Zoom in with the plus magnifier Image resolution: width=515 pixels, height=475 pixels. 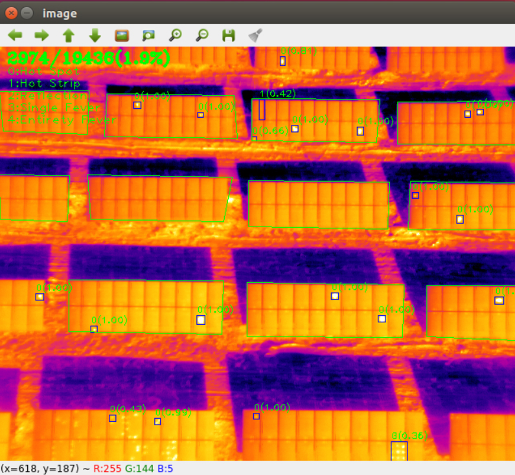coord(176,35)
